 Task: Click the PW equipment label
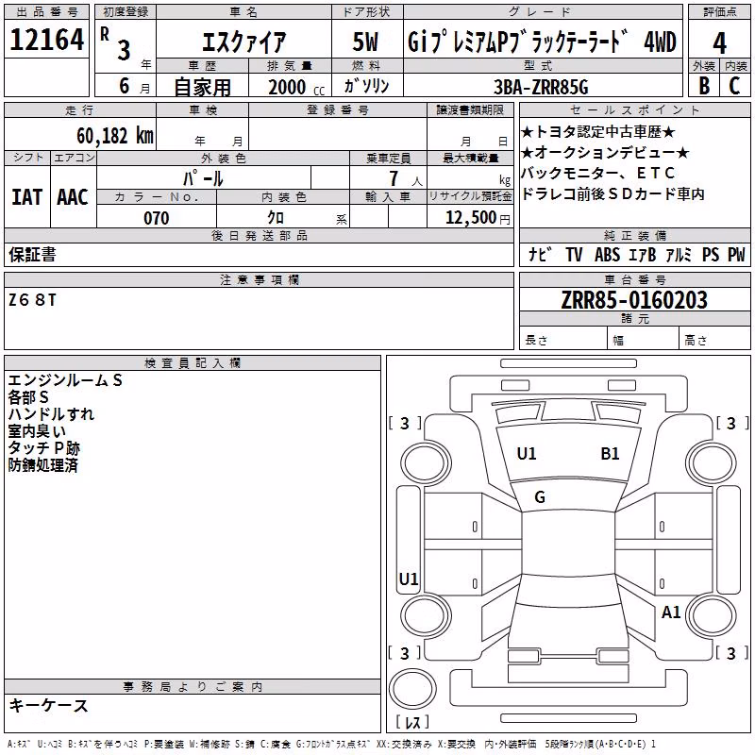pyautogui.click(x=736, y=254)
